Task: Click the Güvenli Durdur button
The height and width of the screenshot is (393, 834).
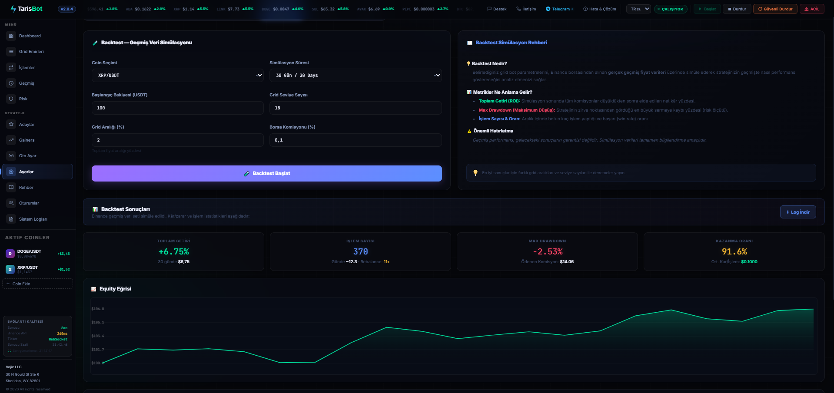Action: click(x=775, y=9)
